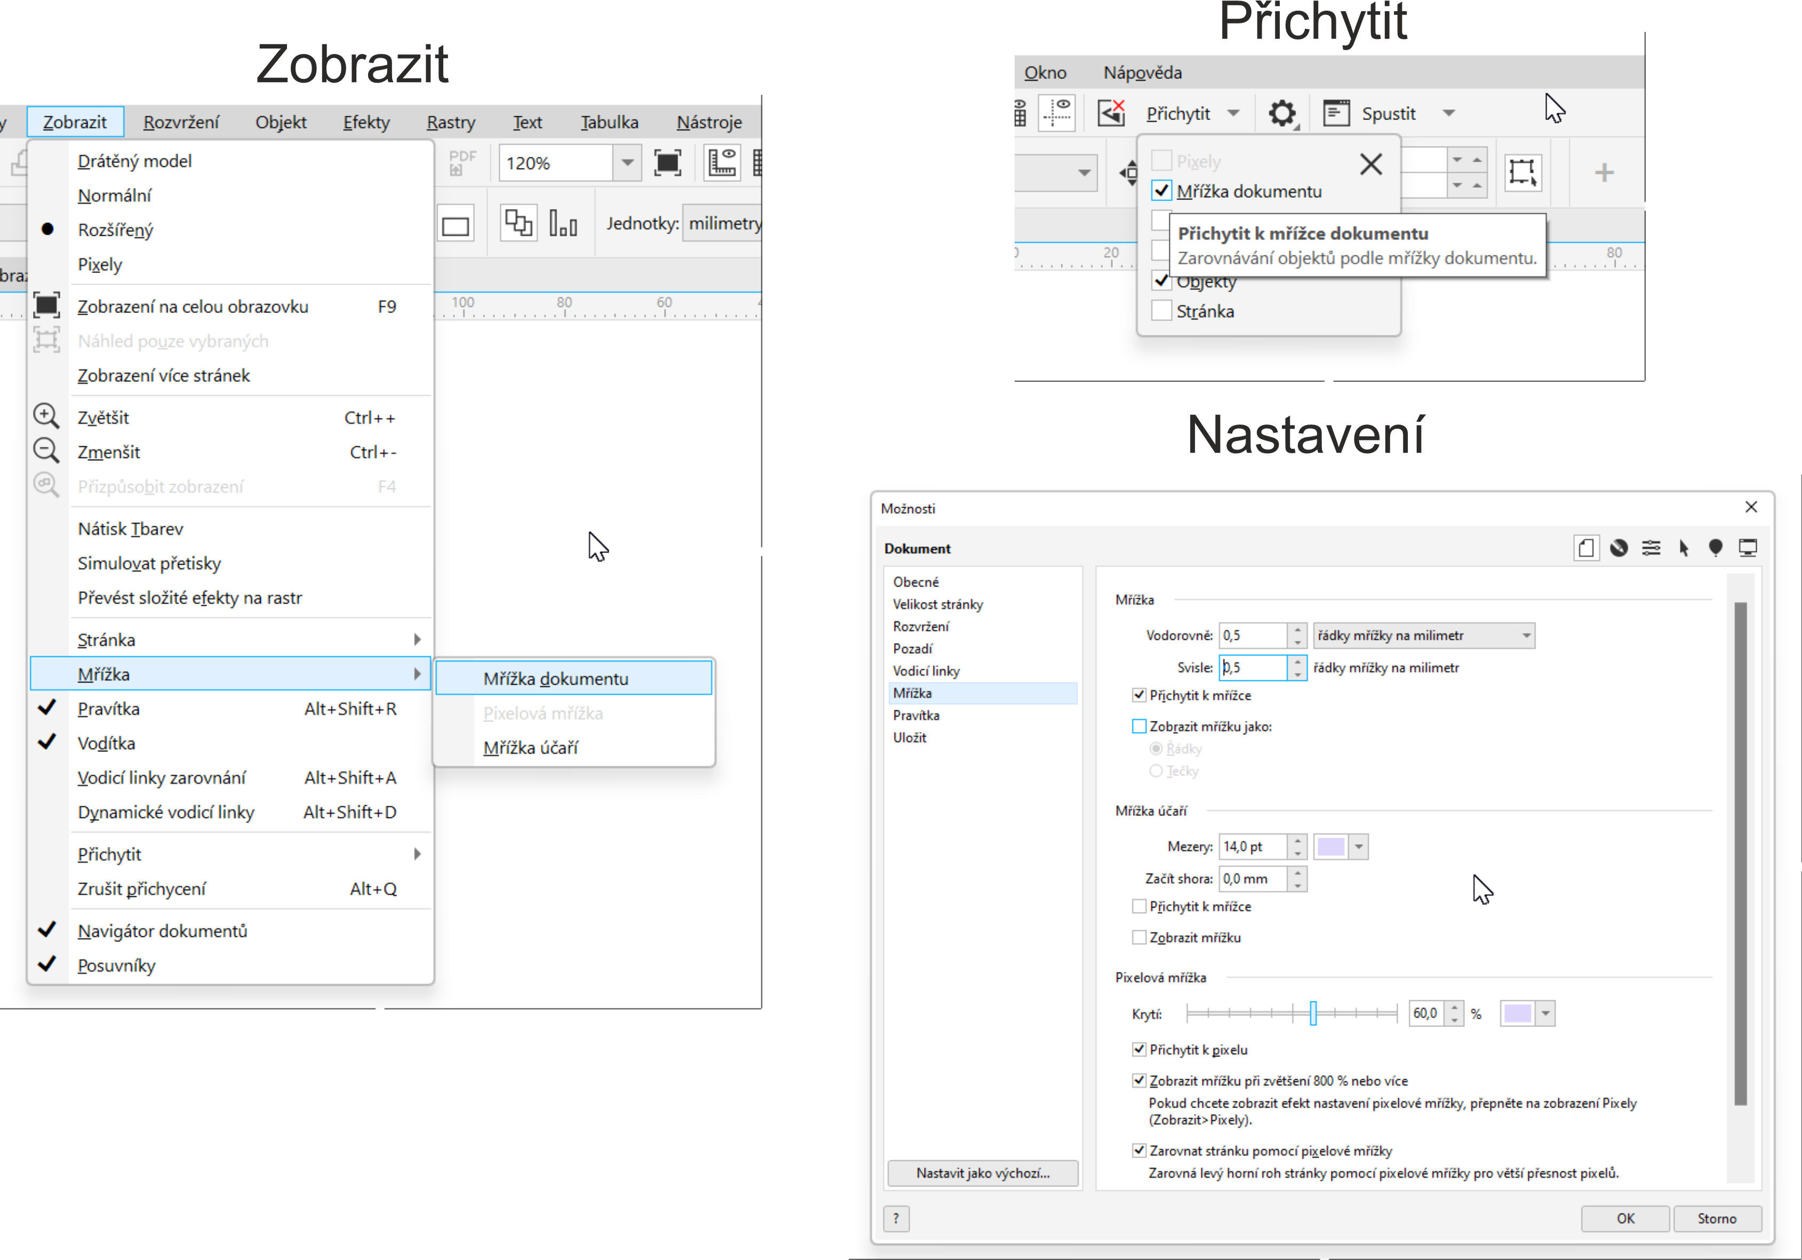Image resolution: width=1802 pixels, height=1260 pixels.
Task: Select the monitor icon in Možnosti header
Action: point(1747,548)
